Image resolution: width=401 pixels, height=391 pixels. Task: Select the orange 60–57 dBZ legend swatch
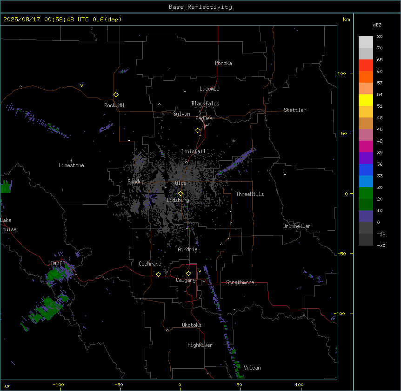[366, 77]
